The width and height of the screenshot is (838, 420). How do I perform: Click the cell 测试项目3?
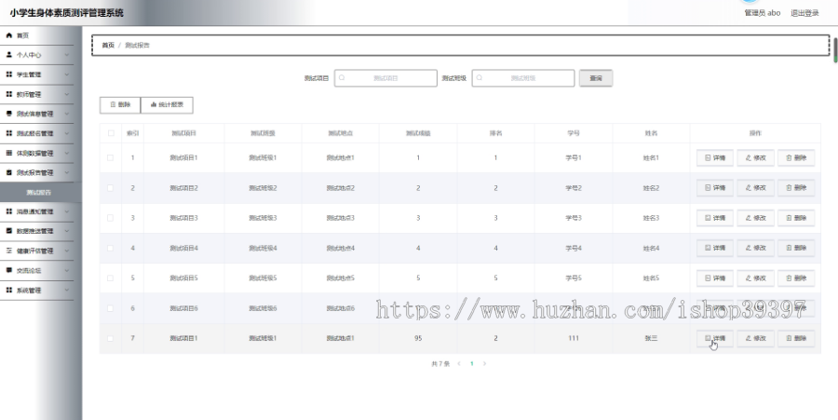pos(183,218)
